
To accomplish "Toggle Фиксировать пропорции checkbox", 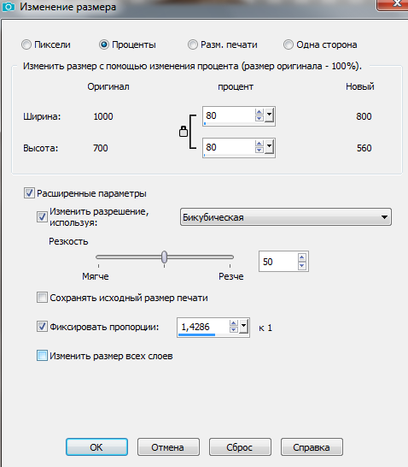I will click(42, 326).
